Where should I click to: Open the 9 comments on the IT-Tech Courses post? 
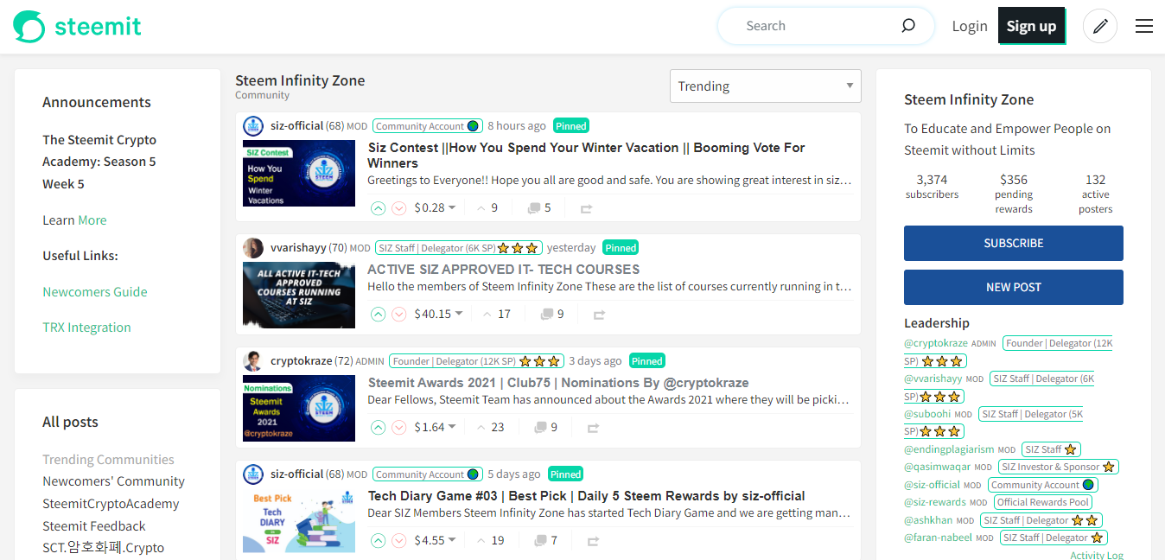click(552, 315)
